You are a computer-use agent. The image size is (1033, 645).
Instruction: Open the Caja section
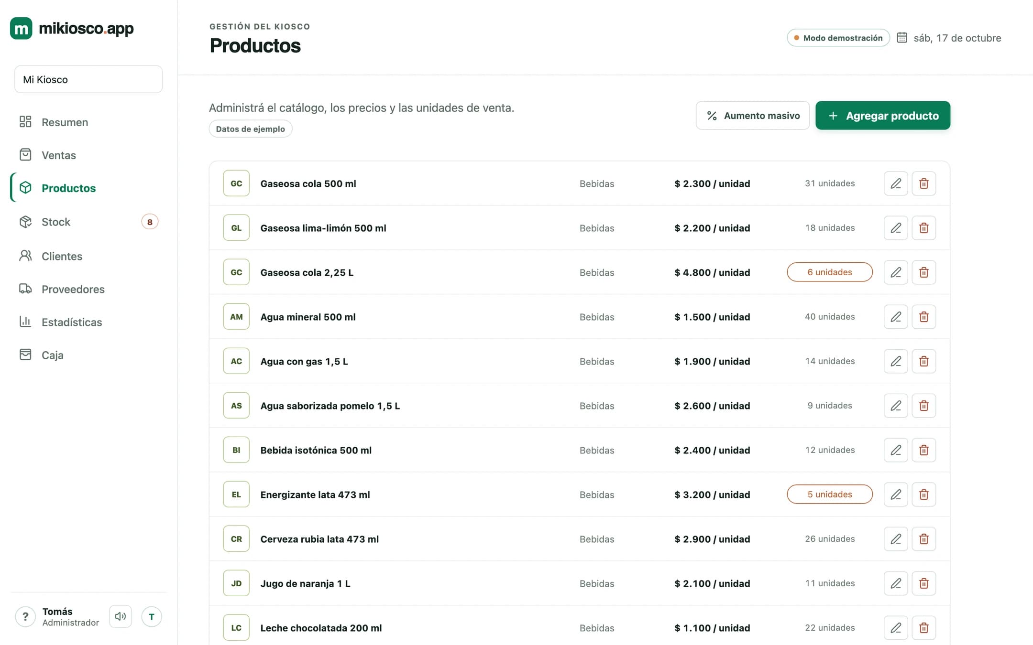(x=89, y=355)
